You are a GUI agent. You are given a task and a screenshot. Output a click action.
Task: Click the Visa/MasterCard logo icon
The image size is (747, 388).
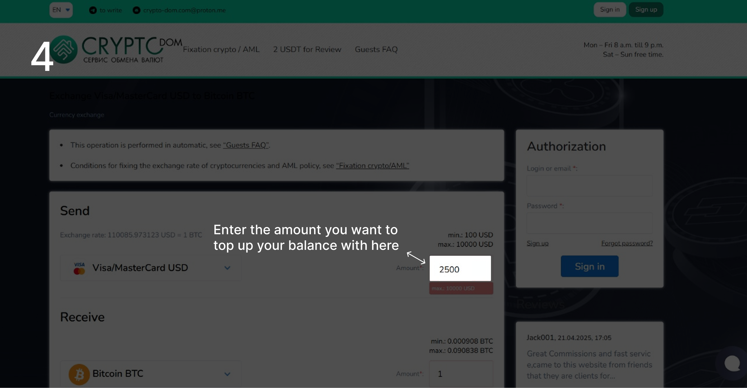coord(79,268)
